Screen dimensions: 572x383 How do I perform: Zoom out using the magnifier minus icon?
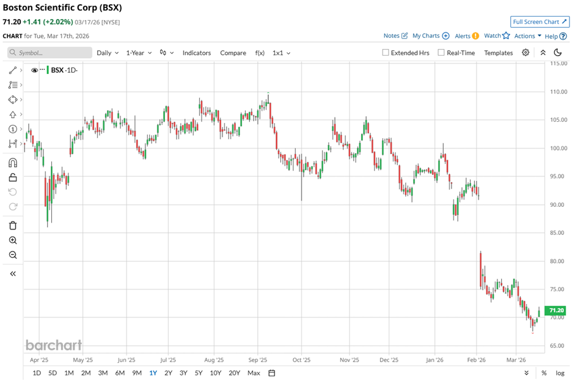pos(13,255)
